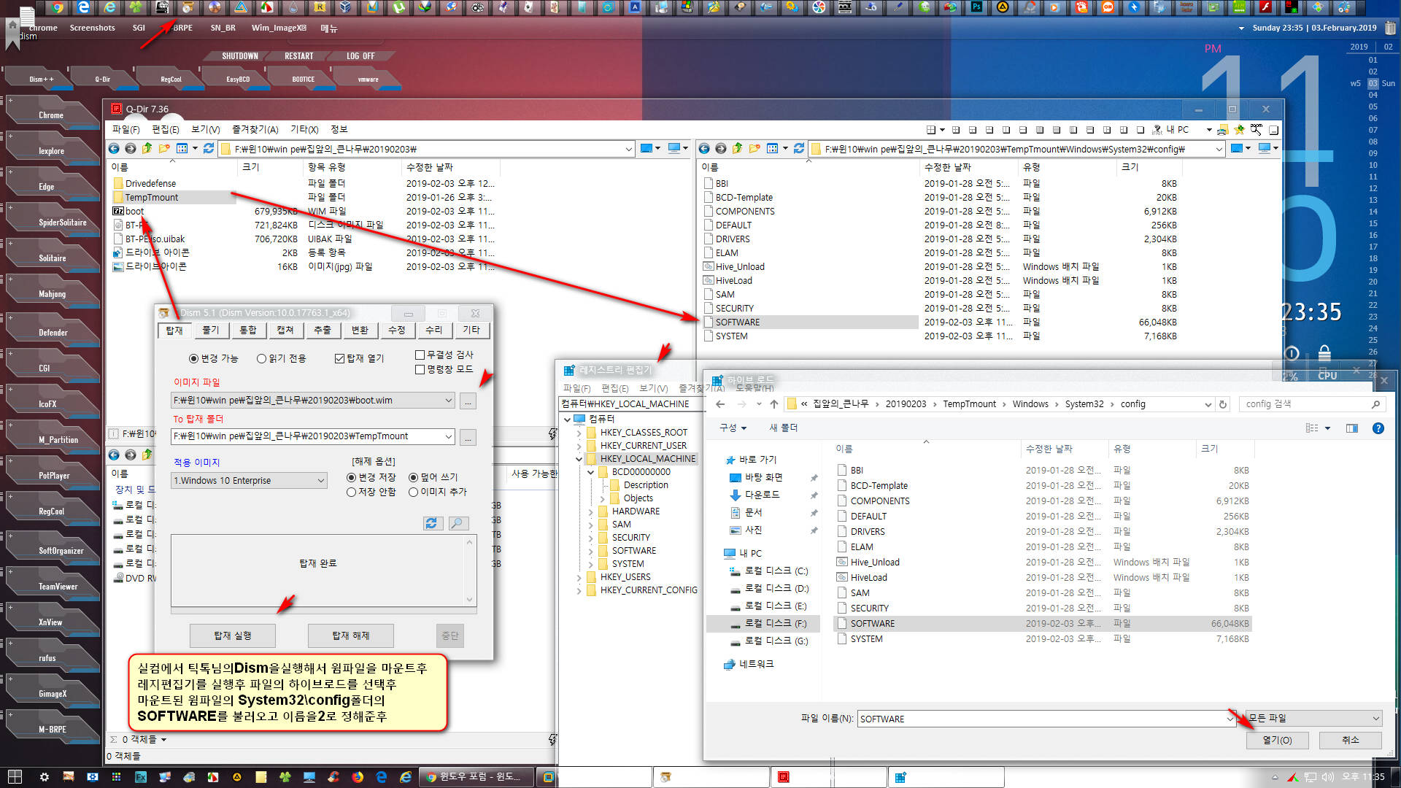Launch the BOOTICE shortcut tile
This screenshot has height=788, width=1401.
click(x=303, y=79)
